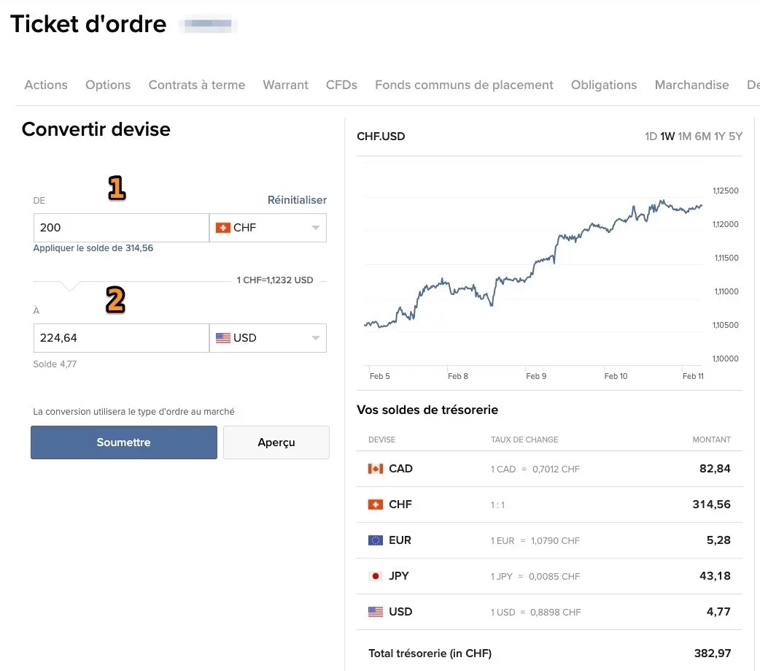760x671 pixels.
Task: Select the Fonds communs de placement tab
Action: coord(463,85)
